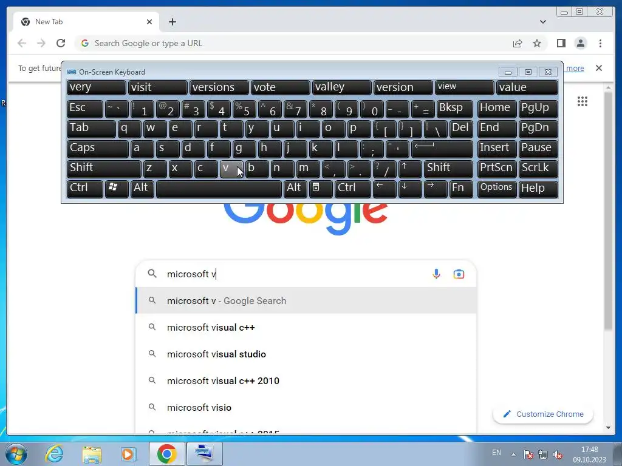The height and width of the screenshot is (466, 622).
Task: Switch to Chrome in taskbar
Action: tap(166, 454)
